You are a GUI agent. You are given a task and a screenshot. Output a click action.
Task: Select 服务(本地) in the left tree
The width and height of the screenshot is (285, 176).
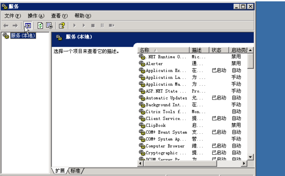pyautogui.click(x=23, y=35)
